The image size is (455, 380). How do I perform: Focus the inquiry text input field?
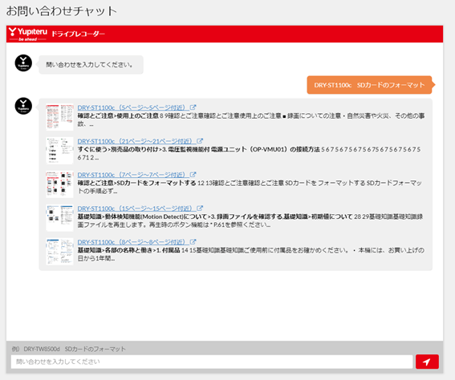[x=212, y=362]
